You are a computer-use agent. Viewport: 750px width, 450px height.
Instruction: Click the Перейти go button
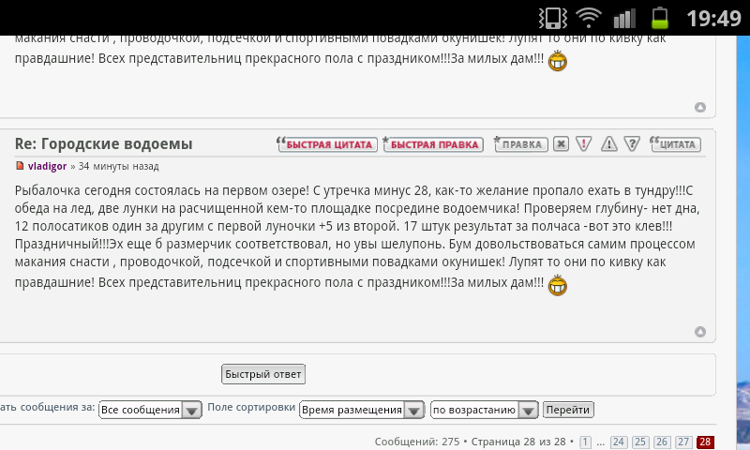point(568,410)
